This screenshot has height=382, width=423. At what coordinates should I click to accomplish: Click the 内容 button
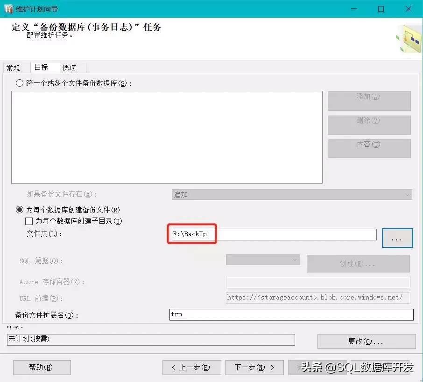tap(369, 148)
